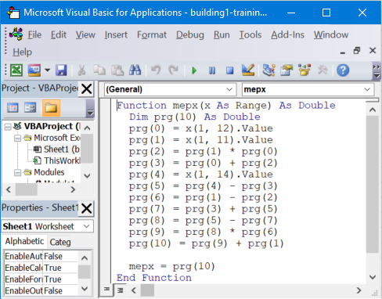
Task: Click the Redo arrow icon
Action: pos(173,70)
